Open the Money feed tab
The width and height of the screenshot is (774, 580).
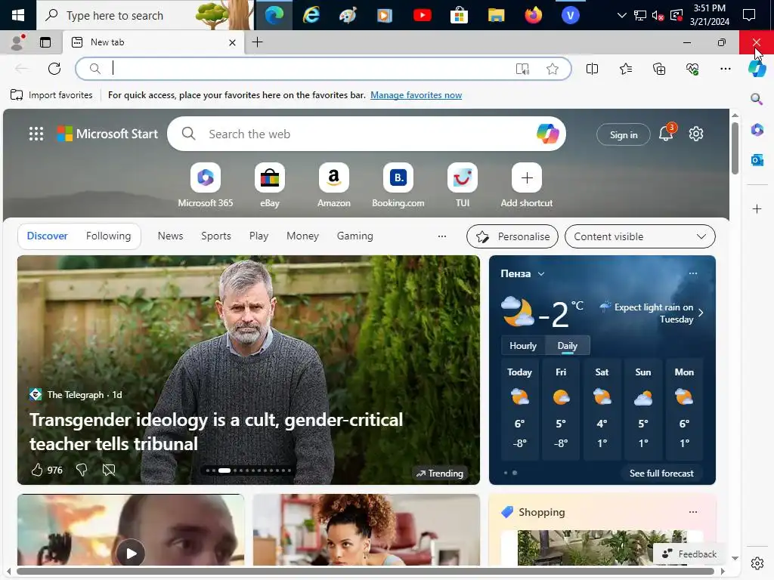(302, 236)
